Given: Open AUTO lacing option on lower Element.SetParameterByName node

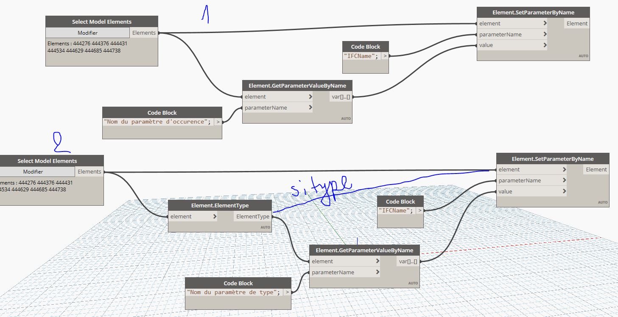Looking at the screenshot, I should 602,202.
